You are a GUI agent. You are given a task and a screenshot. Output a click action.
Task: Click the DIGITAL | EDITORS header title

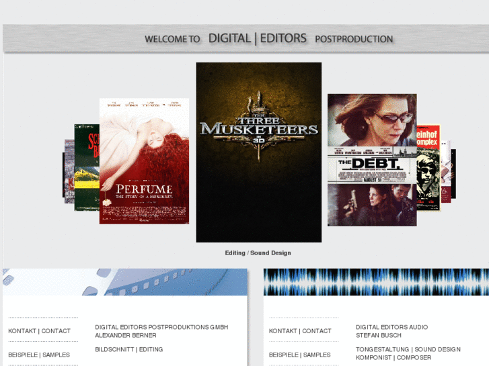[x=258, y=39]
